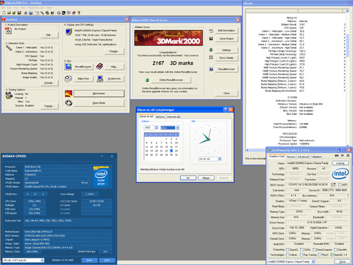The image size is (353, 265).
Task: Open the CPU #1 core selector in AIDA64 CPUID
Action: (23, 260)
